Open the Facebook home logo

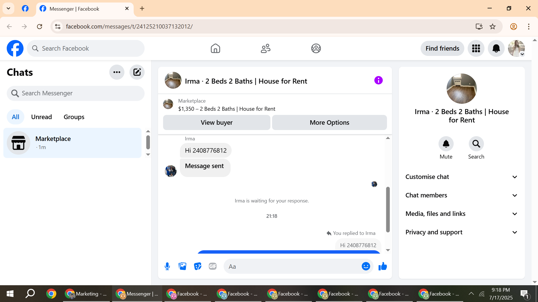15,48
